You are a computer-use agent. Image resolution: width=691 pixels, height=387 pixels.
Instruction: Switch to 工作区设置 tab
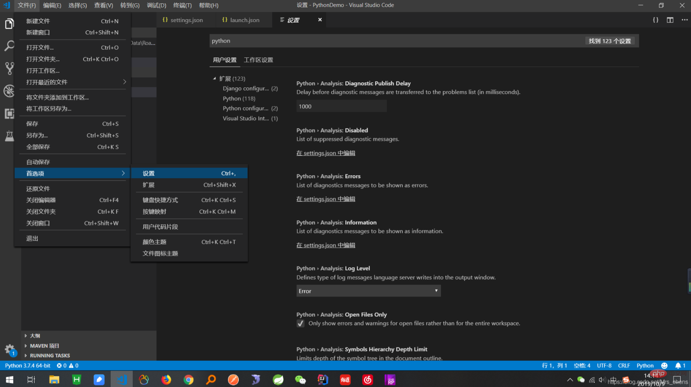pyautogui.click(x=258, y=60)
